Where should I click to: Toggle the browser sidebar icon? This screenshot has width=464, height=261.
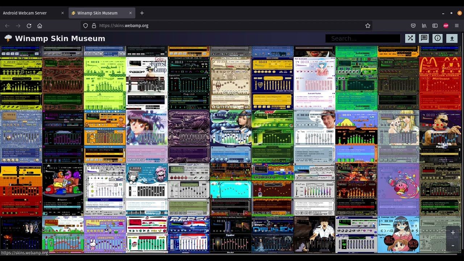pyautogui.click(x=435, y=26)
